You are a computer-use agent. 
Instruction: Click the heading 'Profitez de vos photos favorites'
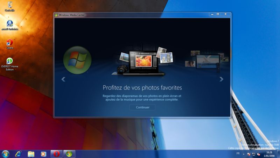(142, 87)
